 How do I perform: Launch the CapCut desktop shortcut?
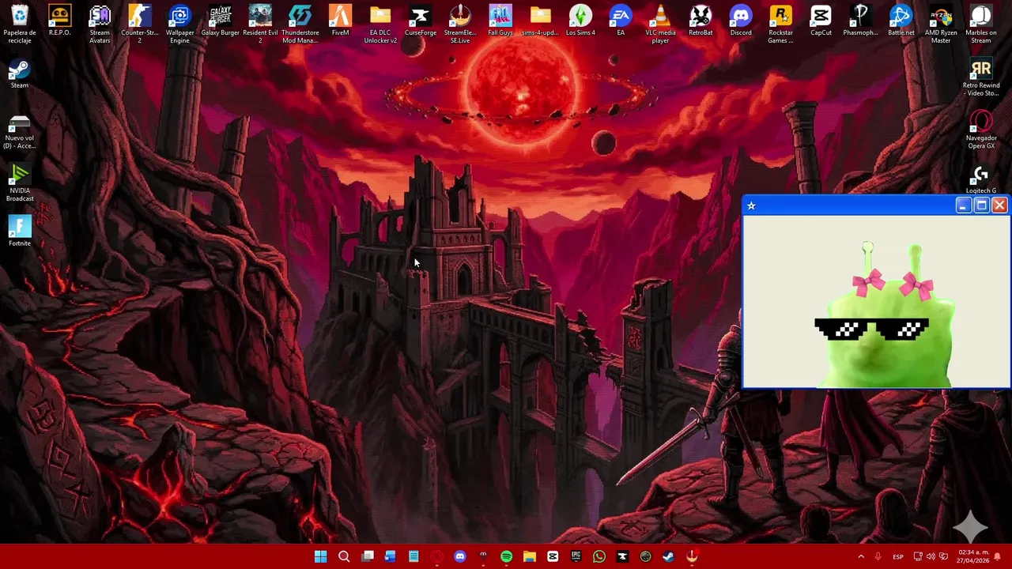pos(821,20)
